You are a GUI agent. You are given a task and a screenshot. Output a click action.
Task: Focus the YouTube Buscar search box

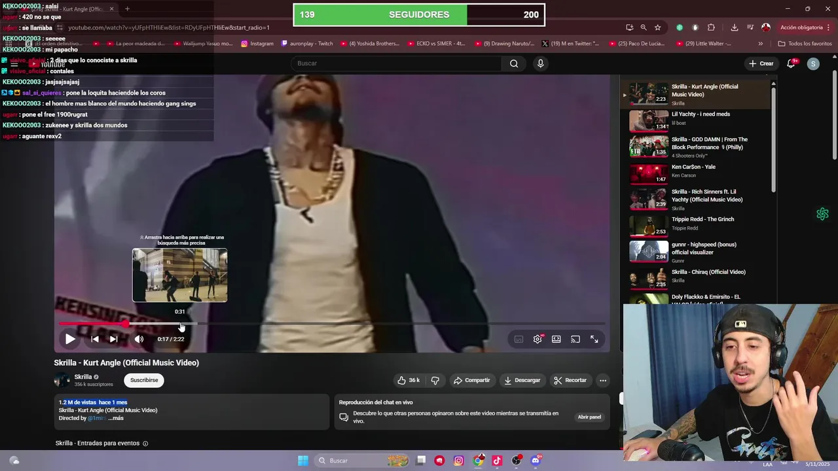pyautogui.click(x=397, y=63)
